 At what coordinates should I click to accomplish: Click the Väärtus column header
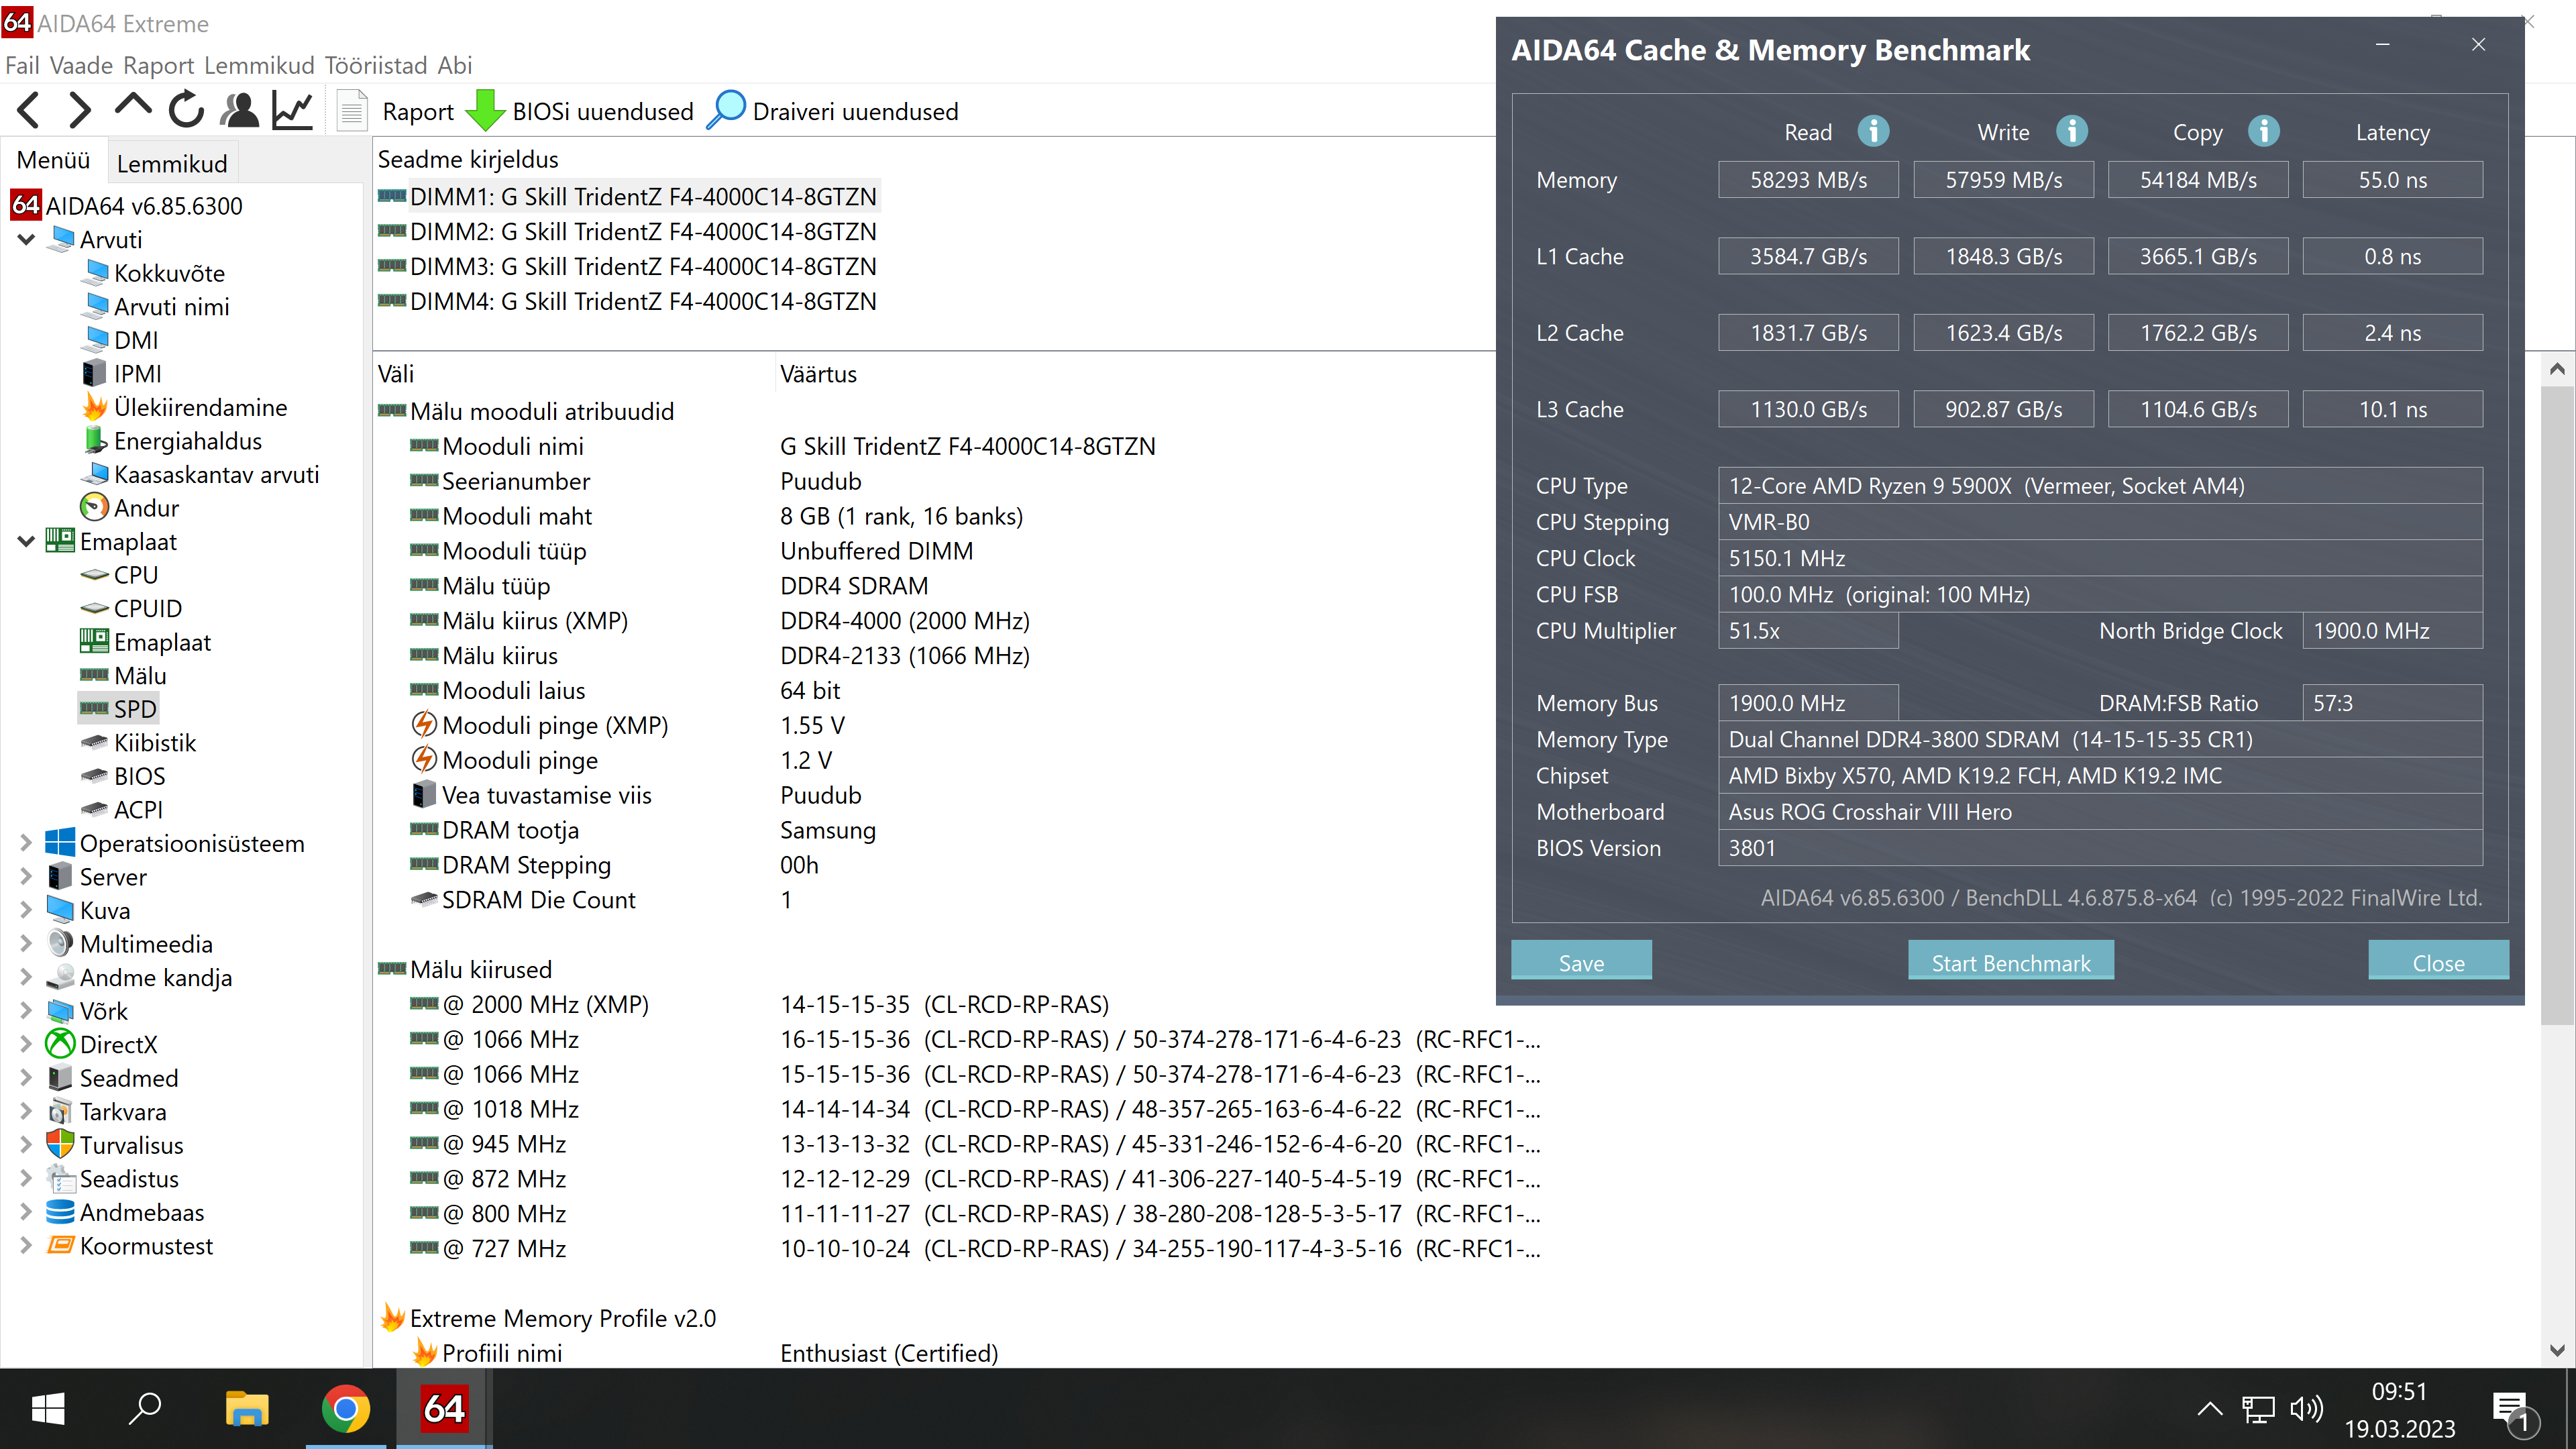point(818,374)
